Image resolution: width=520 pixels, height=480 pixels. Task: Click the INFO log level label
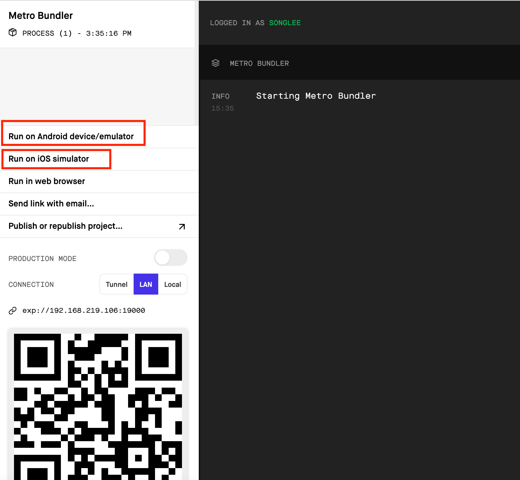[x=220, y=96]
